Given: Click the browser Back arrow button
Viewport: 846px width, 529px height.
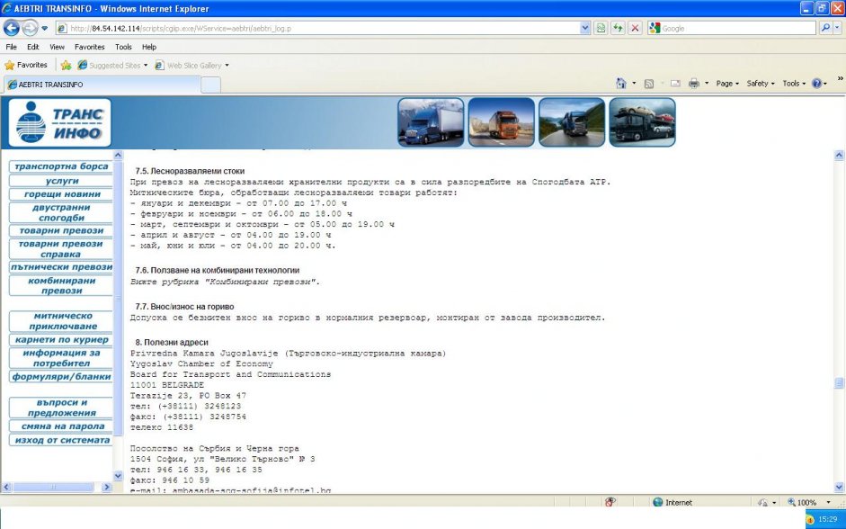Looking at the screenshot, I should [x=13, y=28].
